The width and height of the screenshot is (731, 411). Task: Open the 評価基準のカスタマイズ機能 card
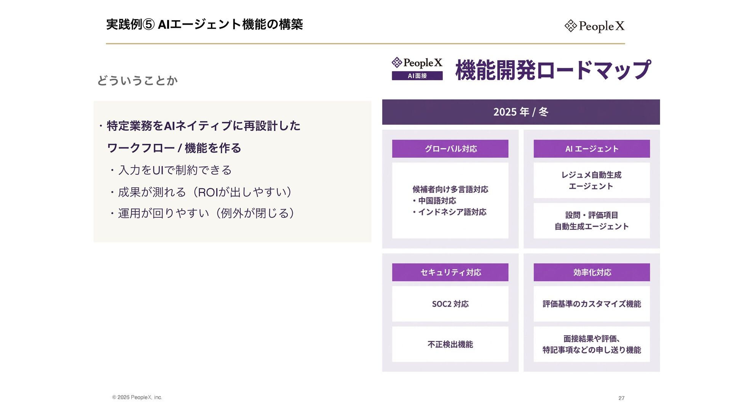tap(591, 304)
